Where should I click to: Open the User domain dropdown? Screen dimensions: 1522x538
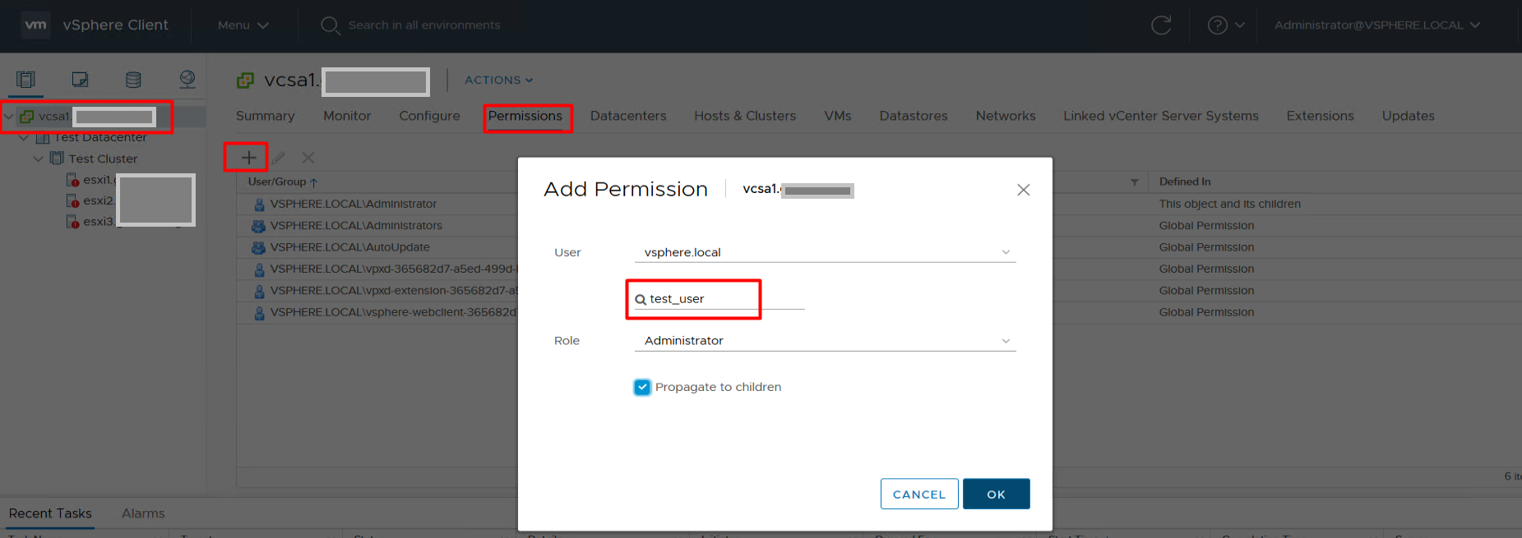826,252
